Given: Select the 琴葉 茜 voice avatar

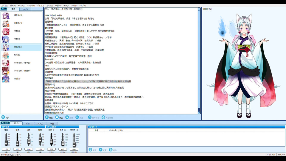Looking at the screenshot, I should [6, 31].
